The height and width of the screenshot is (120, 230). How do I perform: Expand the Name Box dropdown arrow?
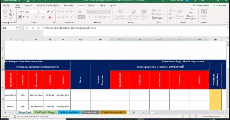(x=17, y=28)
